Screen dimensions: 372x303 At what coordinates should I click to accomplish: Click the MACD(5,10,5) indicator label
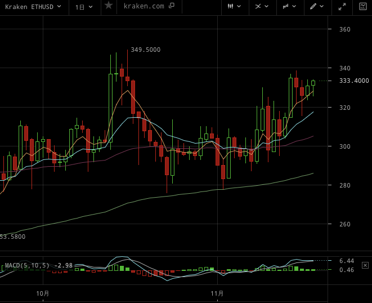click(27, 265)
